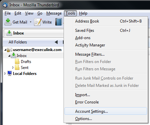Click the Write pencil-and-paper icon

coord(38,22)
